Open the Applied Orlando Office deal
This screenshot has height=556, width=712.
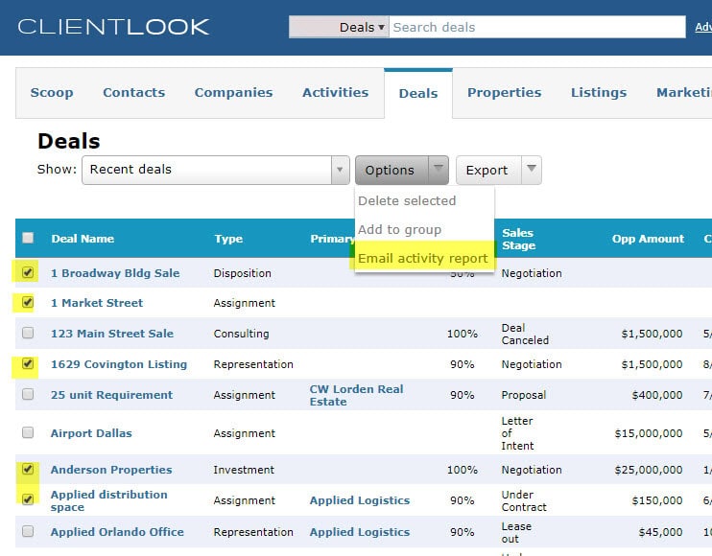click(x=117, y=532)
